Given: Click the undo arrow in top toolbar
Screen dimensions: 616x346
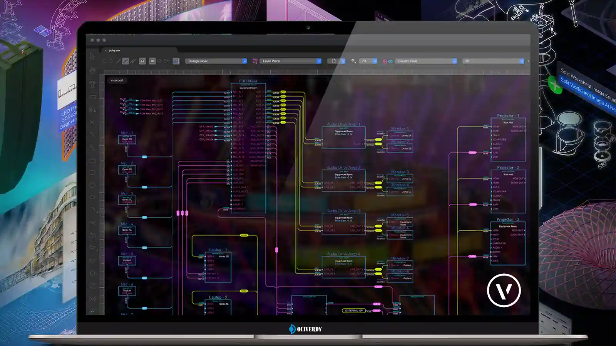Looking at the screenshot, I should click(104, 61).
